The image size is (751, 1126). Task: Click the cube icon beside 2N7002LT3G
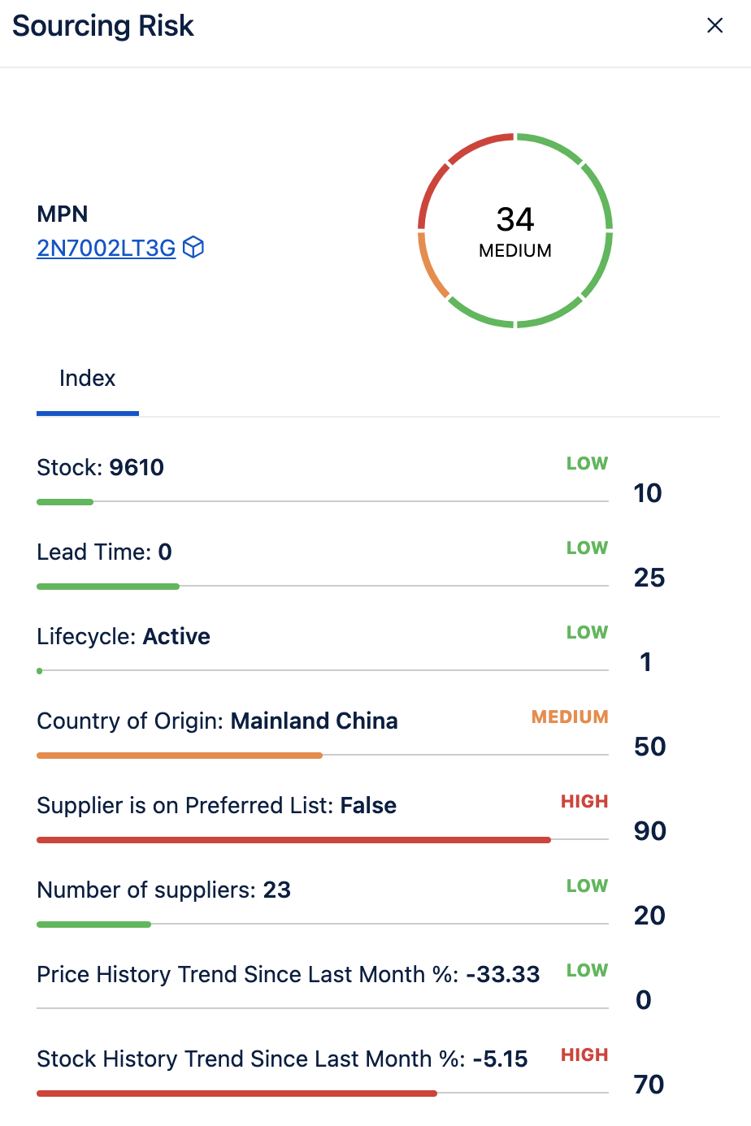(x=193, y=247)
